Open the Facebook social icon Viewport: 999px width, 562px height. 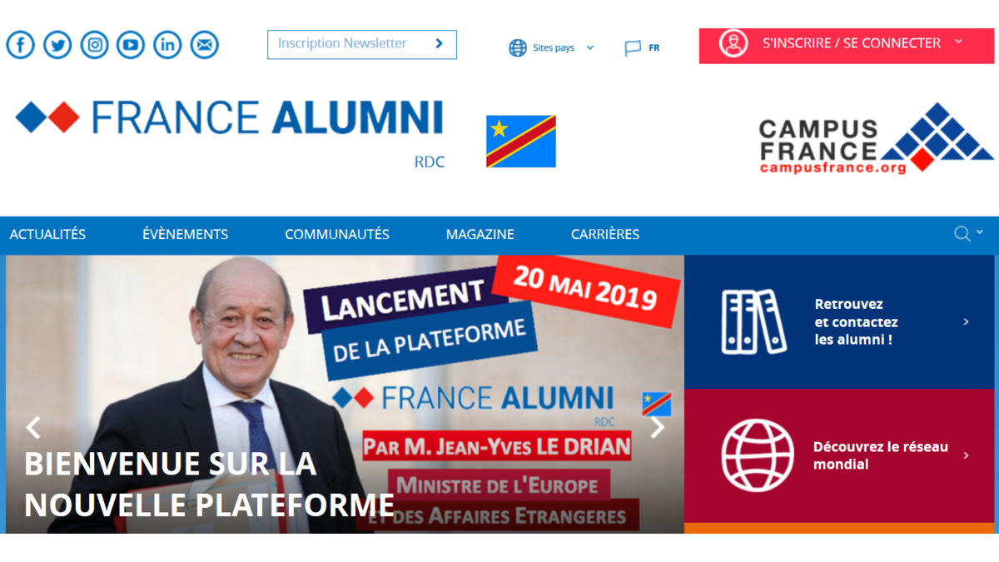click(x=21, y=44)
